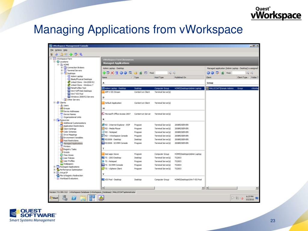308x231 pixels.
Task: Click the properties pencil icon in the main toolbar
Action: click(x=76, y=54)
